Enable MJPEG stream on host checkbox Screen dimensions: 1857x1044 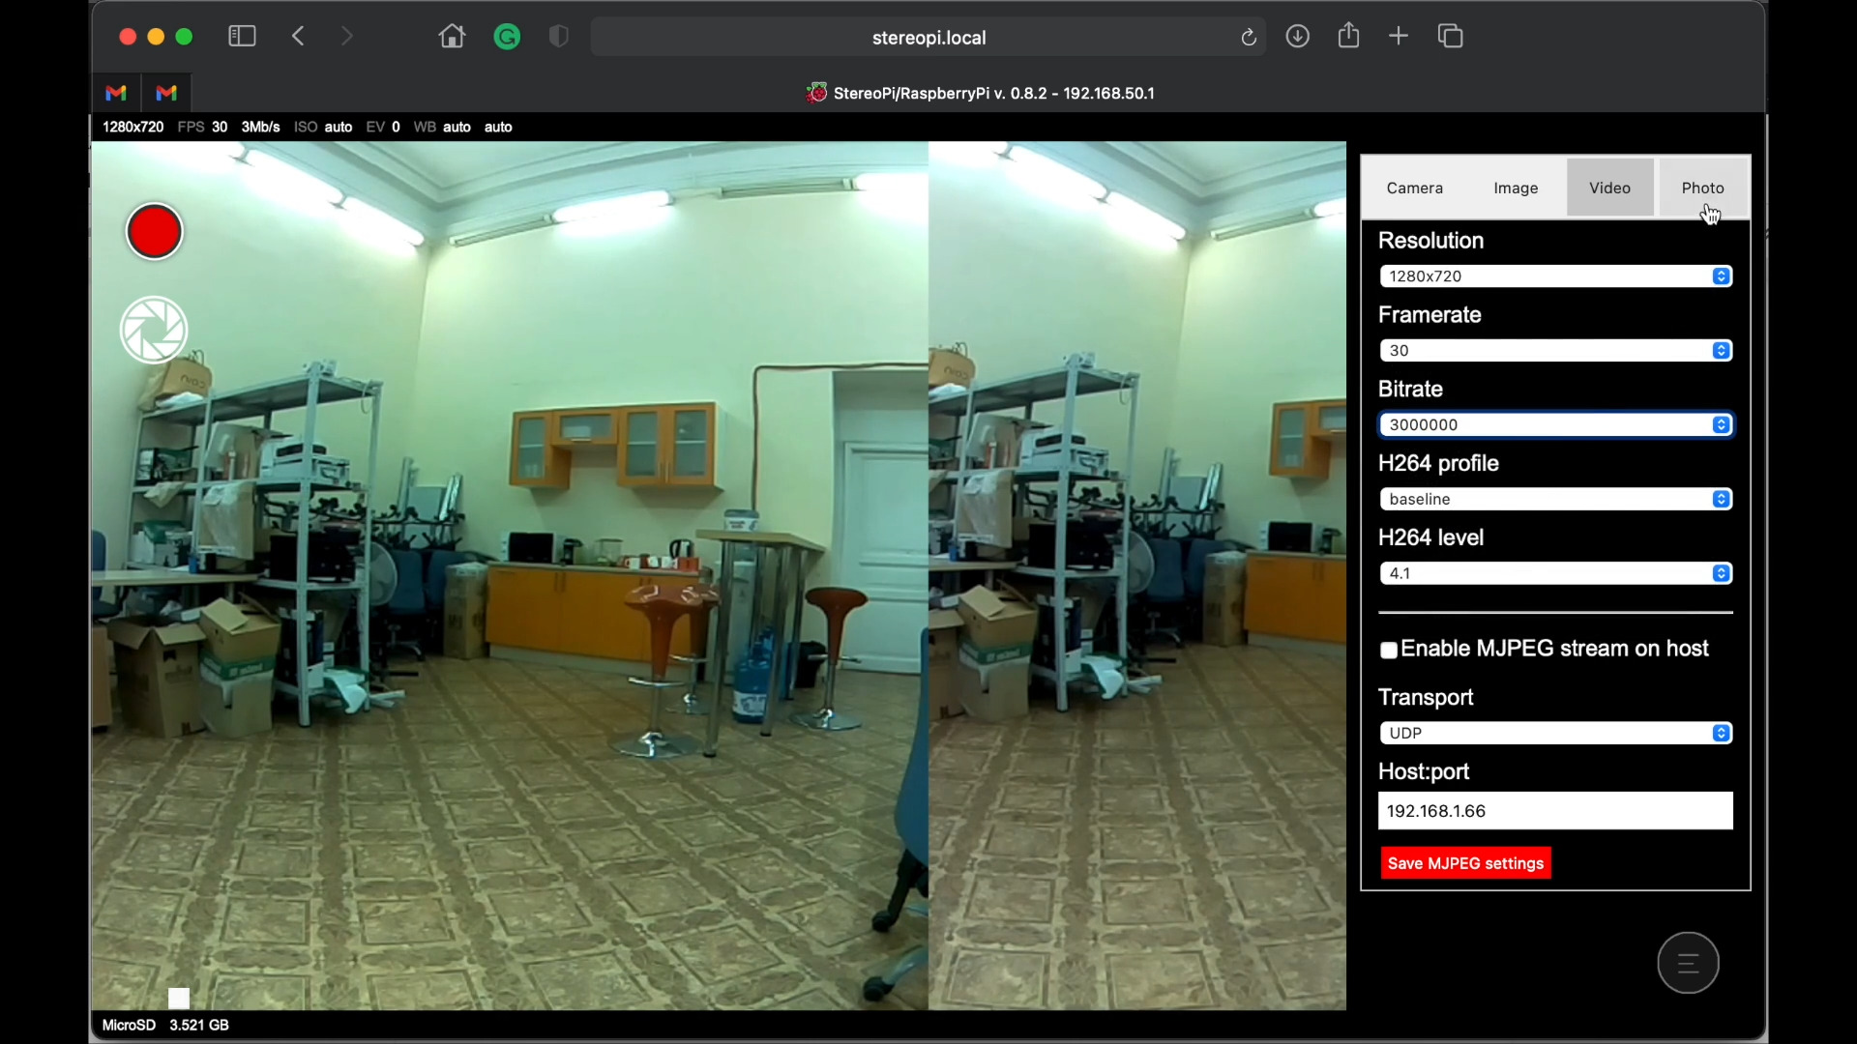[x=1389, y=651]
